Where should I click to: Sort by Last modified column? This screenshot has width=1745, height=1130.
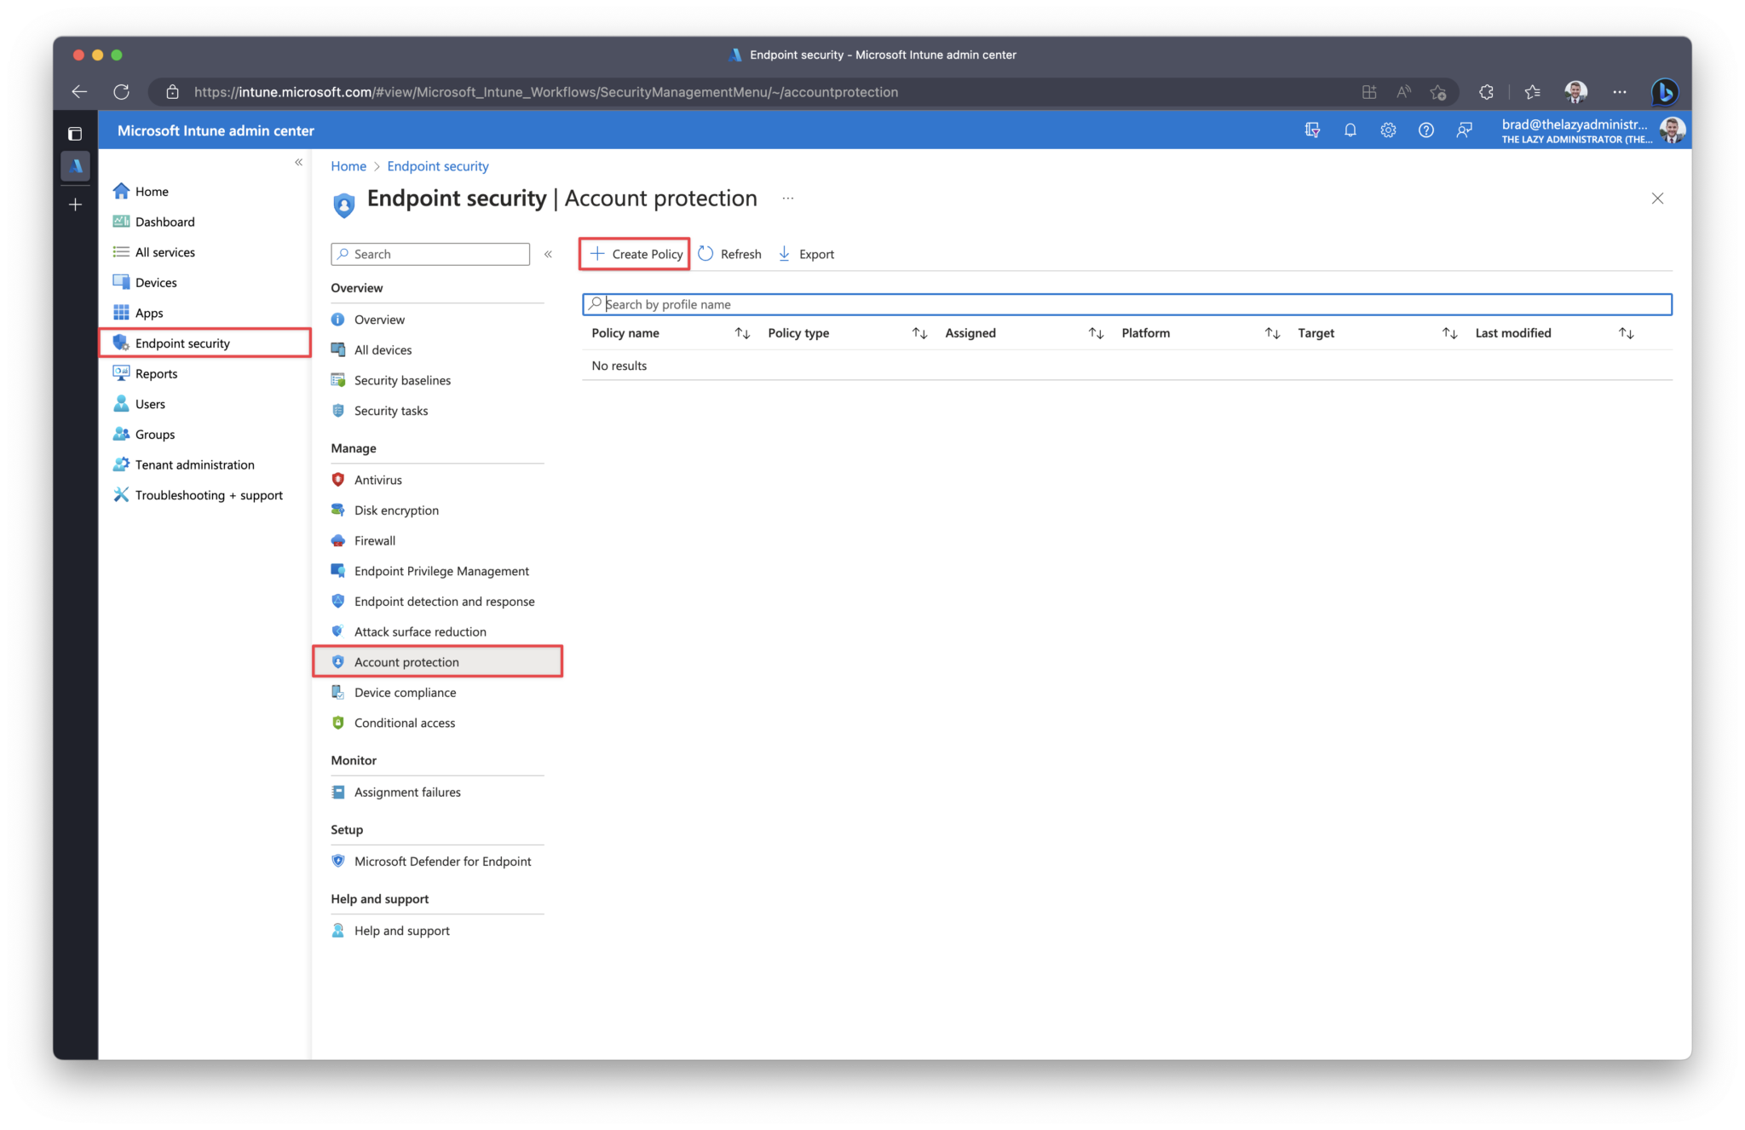(1626, 333)
